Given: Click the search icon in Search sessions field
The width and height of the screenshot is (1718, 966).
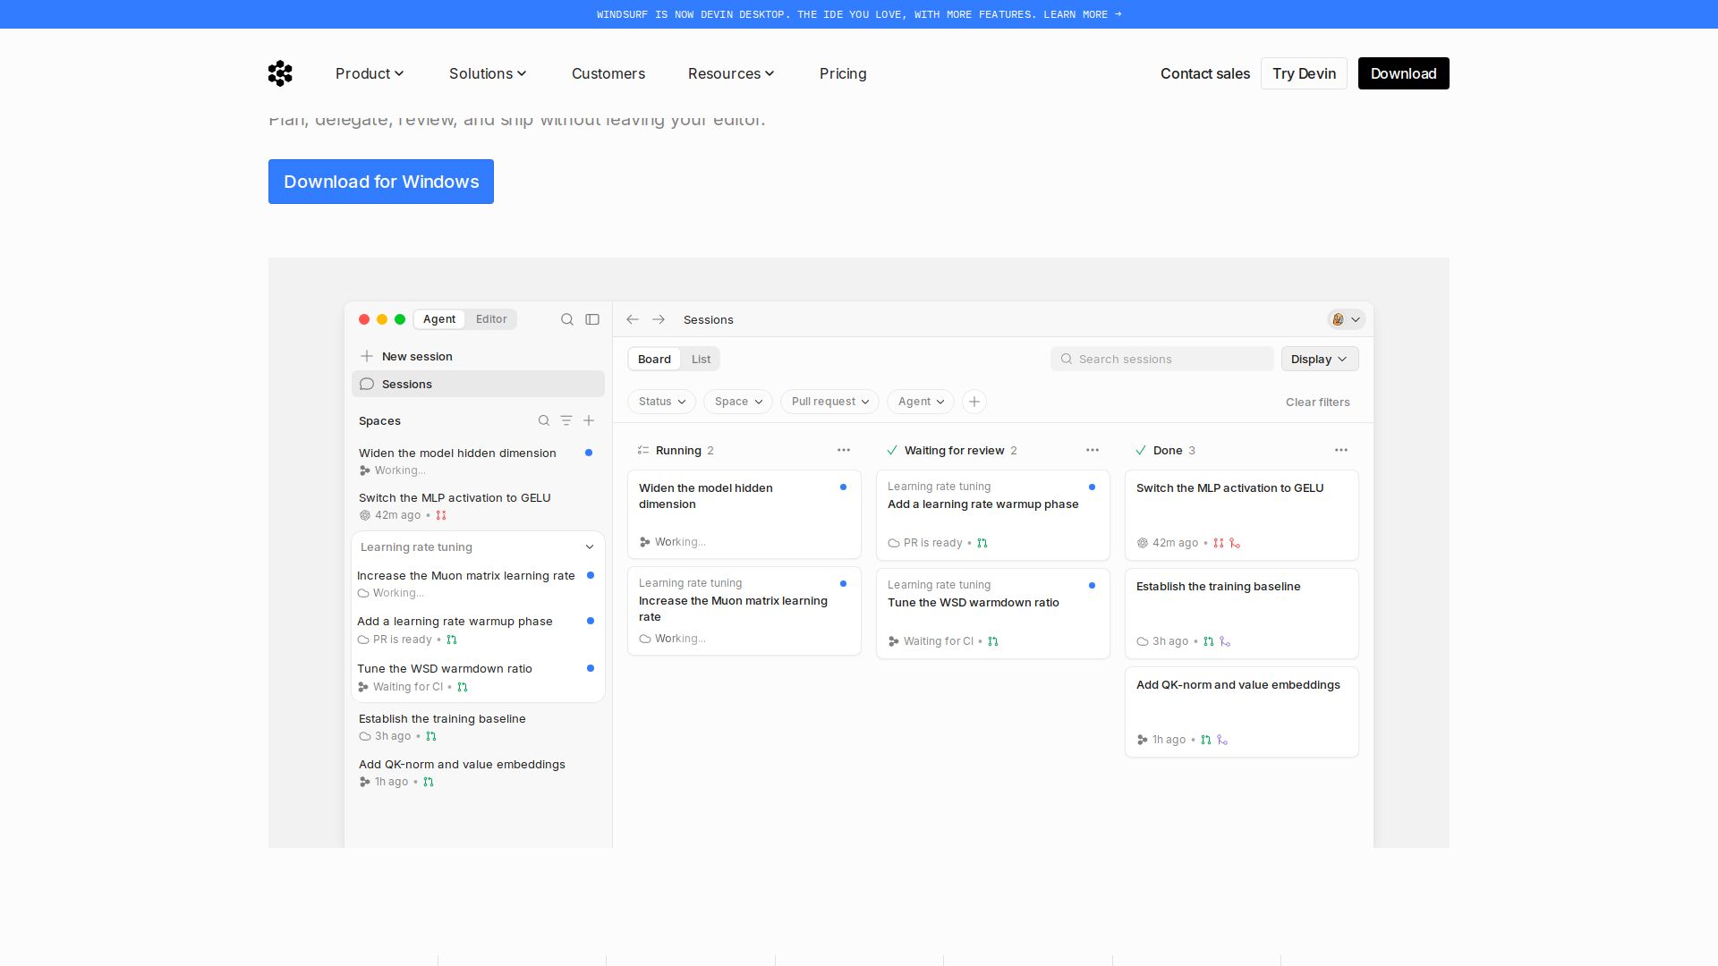Looking at the screenshot, I should click(x=1067, y=359).
